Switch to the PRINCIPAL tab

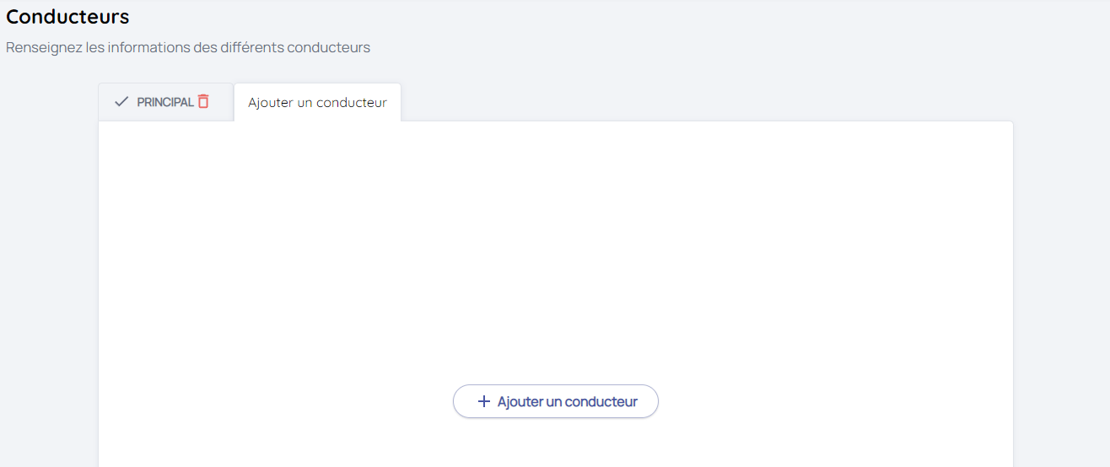(x=164, y=102)
